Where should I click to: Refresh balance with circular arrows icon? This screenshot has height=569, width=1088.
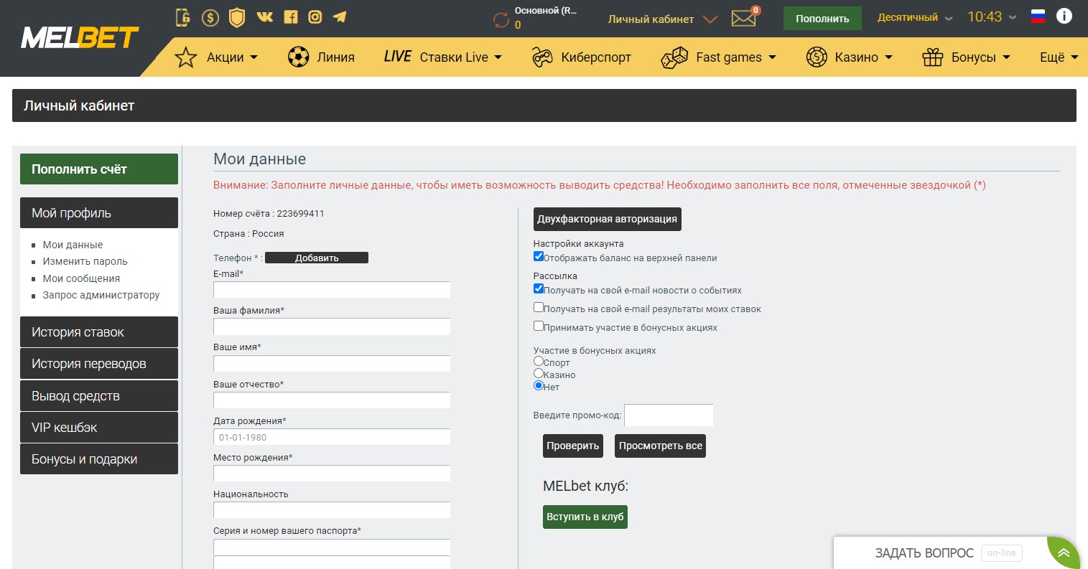[501, 19]
